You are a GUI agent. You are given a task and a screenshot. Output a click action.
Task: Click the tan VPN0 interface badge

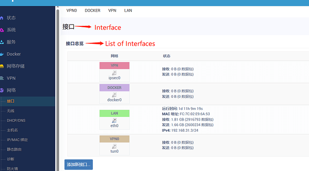(114, 139)
